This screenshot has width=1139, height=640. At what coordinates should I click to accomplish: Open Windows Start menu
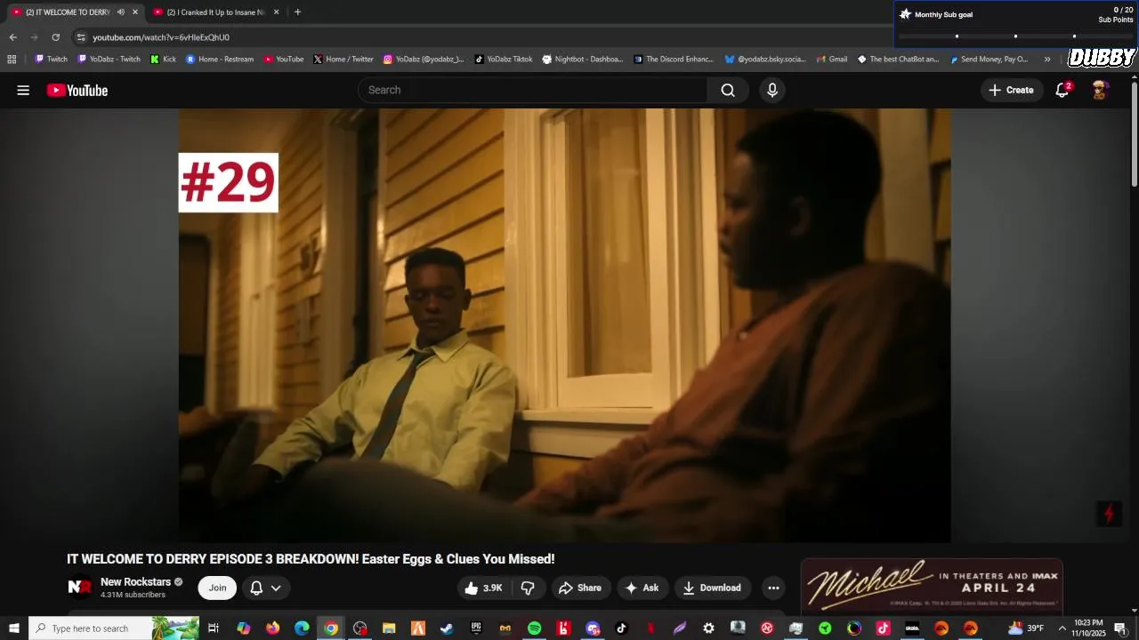click(x=13, y=628)
